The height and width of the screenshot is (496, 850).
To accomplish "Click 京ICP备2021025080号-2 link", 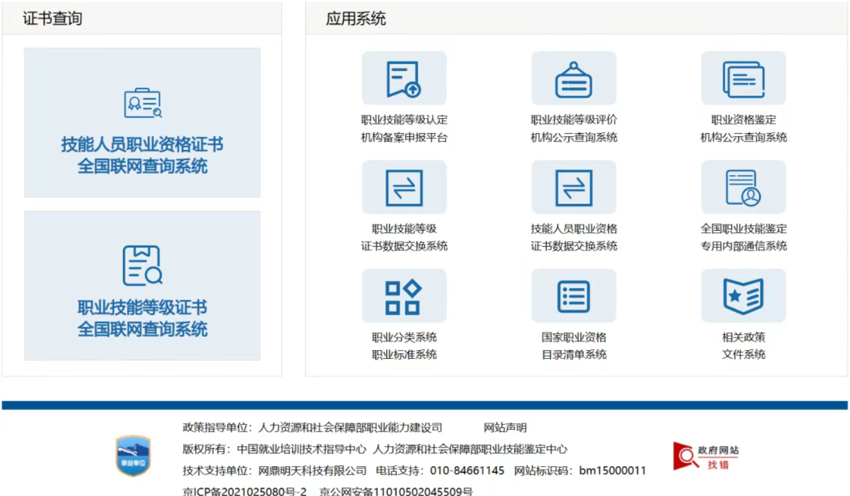I will point(245,492).
